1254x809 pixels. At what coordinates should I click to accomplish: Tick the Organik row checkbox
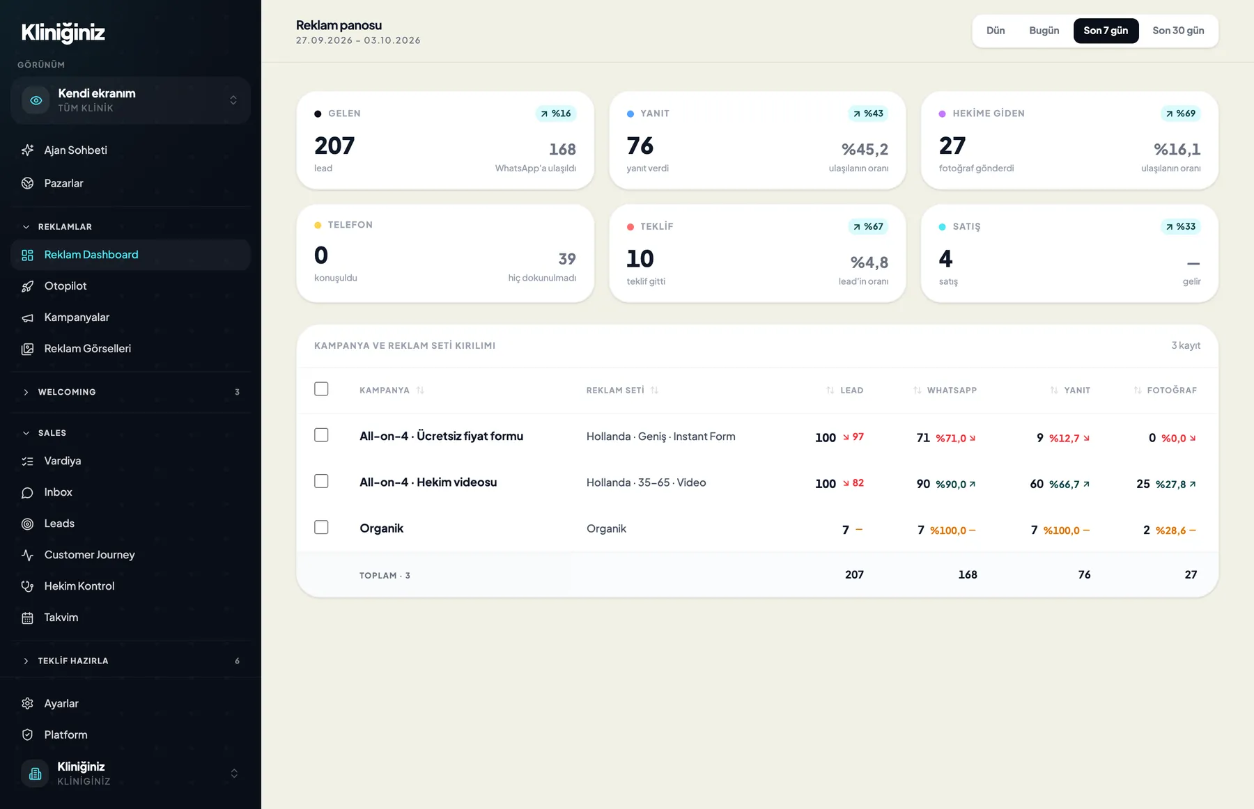click(x=321, y=527)
